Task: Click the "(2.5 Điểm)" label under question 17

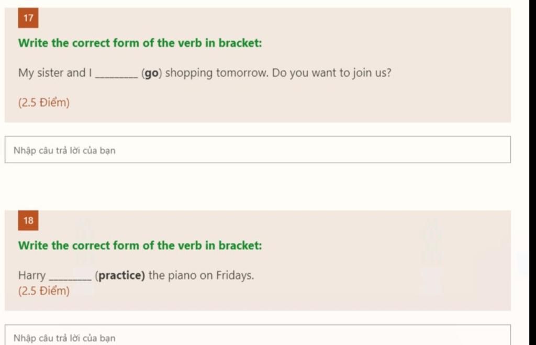Action: click(44, 103)
